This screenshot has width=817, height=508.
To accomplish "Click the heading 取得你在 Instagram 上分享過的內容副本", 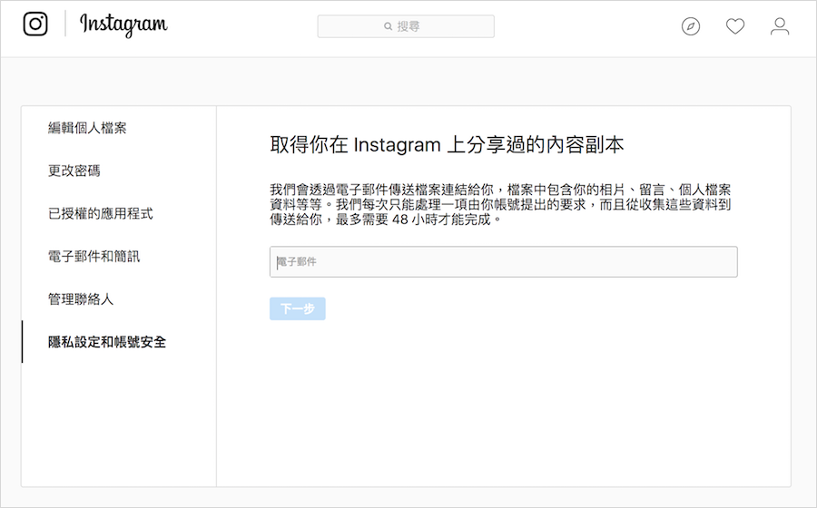I will click(447, 145).
